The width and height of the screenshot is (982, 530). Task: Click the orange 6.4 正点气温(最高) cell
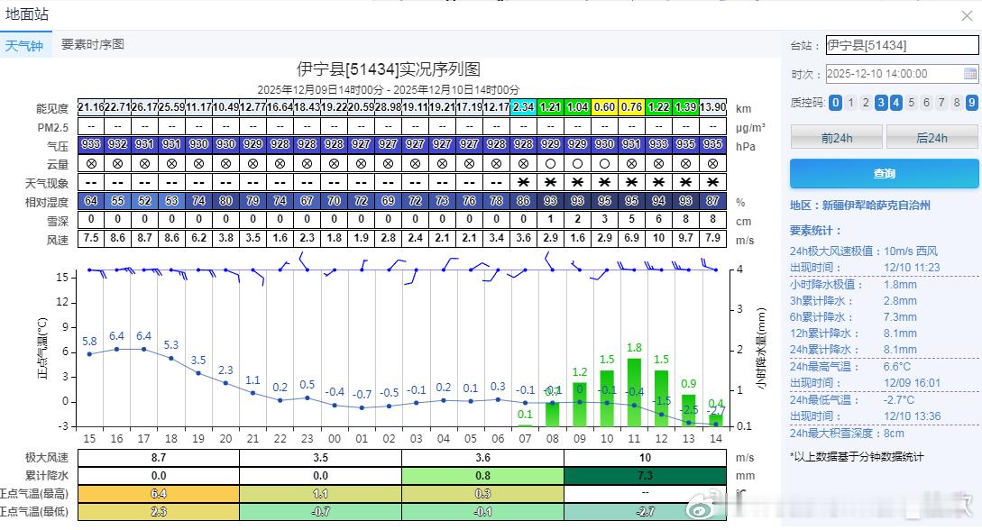pos(159,494)
